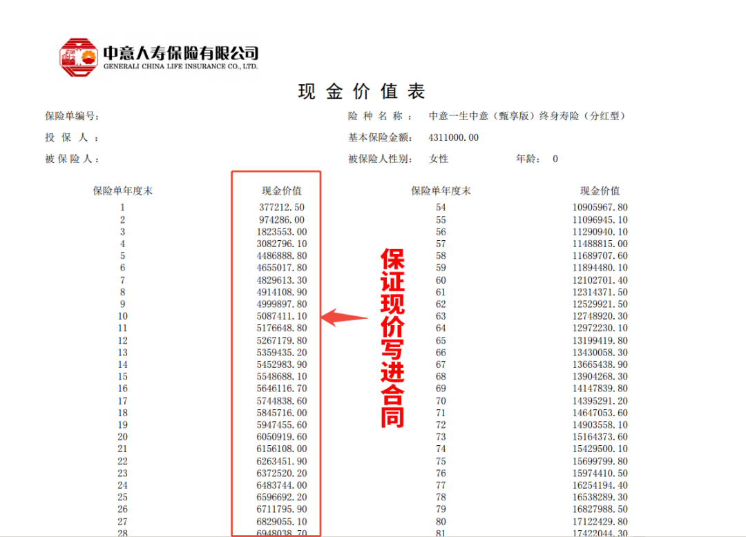The height and width of the screenshot is (537, 746).
Task: Select year 10 cash value 5087411.10
Action: pos(282,316)
